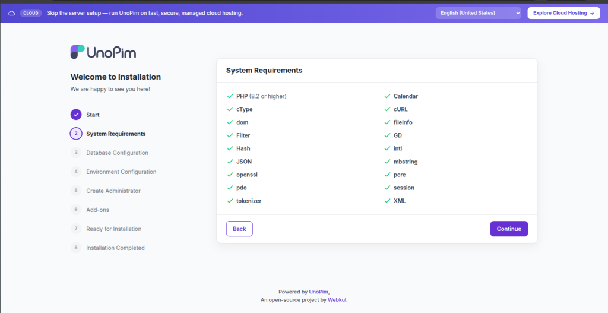Click green checkmark beside dom
Screen dimensions: 608x313
[x=230, y=122]
